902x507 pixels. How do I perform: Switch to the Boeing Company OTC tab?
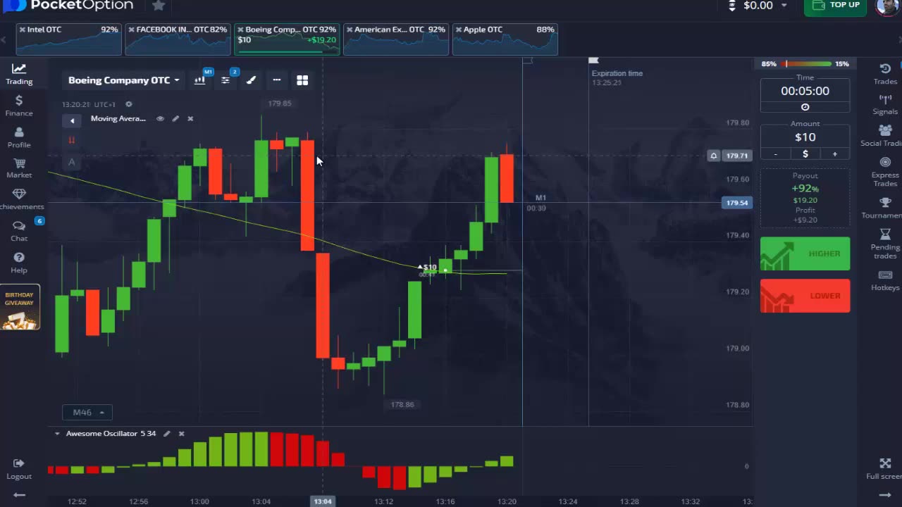(x=287, y=39)
